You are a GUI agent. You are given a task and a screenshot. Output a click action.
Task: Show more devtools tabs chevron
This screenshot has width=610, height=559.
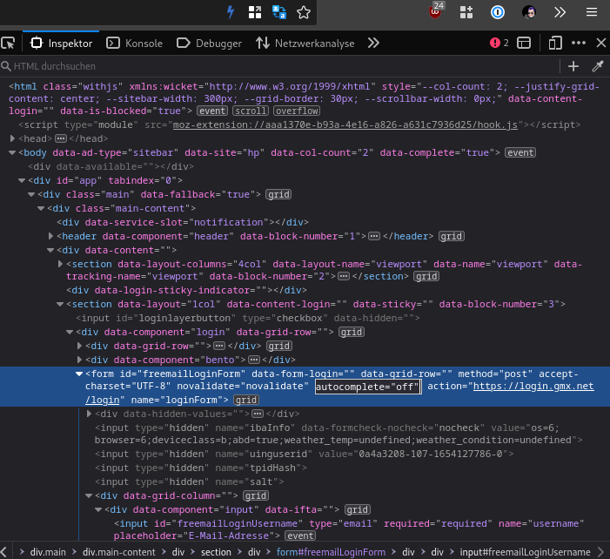tap(373, 43)
